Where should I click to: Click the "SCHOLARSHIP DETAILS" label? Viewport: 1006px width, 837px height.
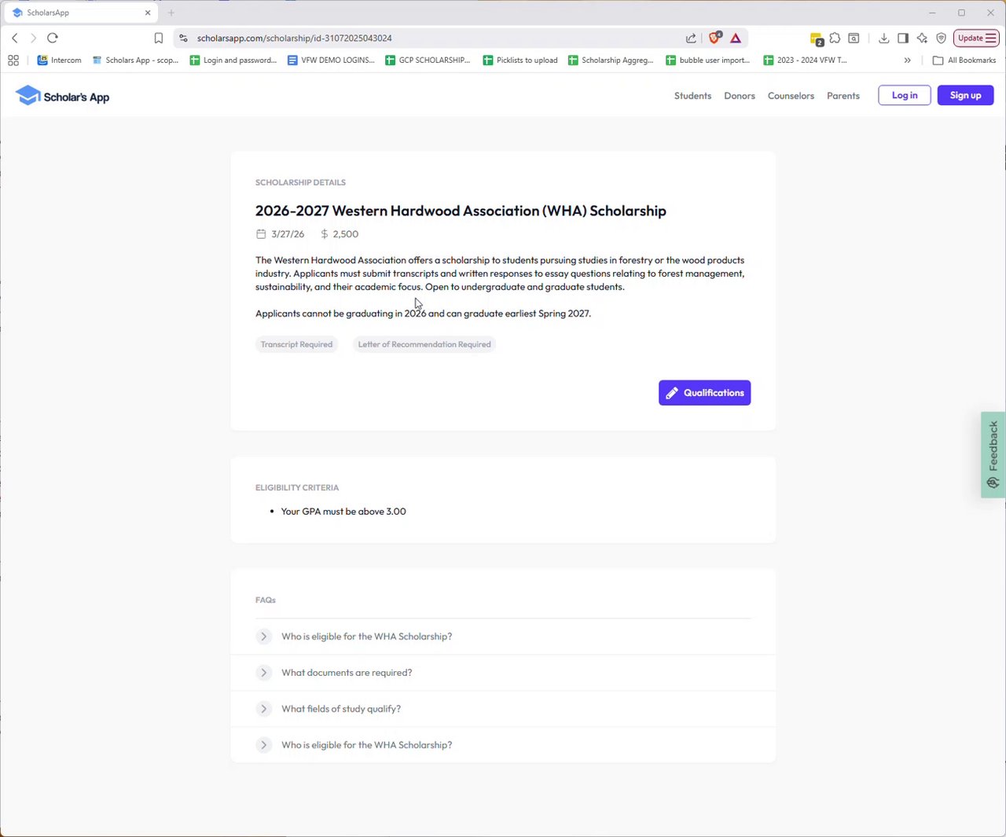tap(300, 182)
